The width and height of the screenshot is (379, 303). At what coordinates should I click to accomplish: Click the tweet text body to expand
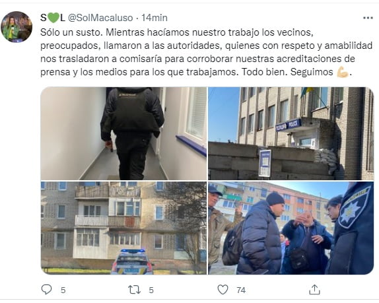(x=206, y=52)
